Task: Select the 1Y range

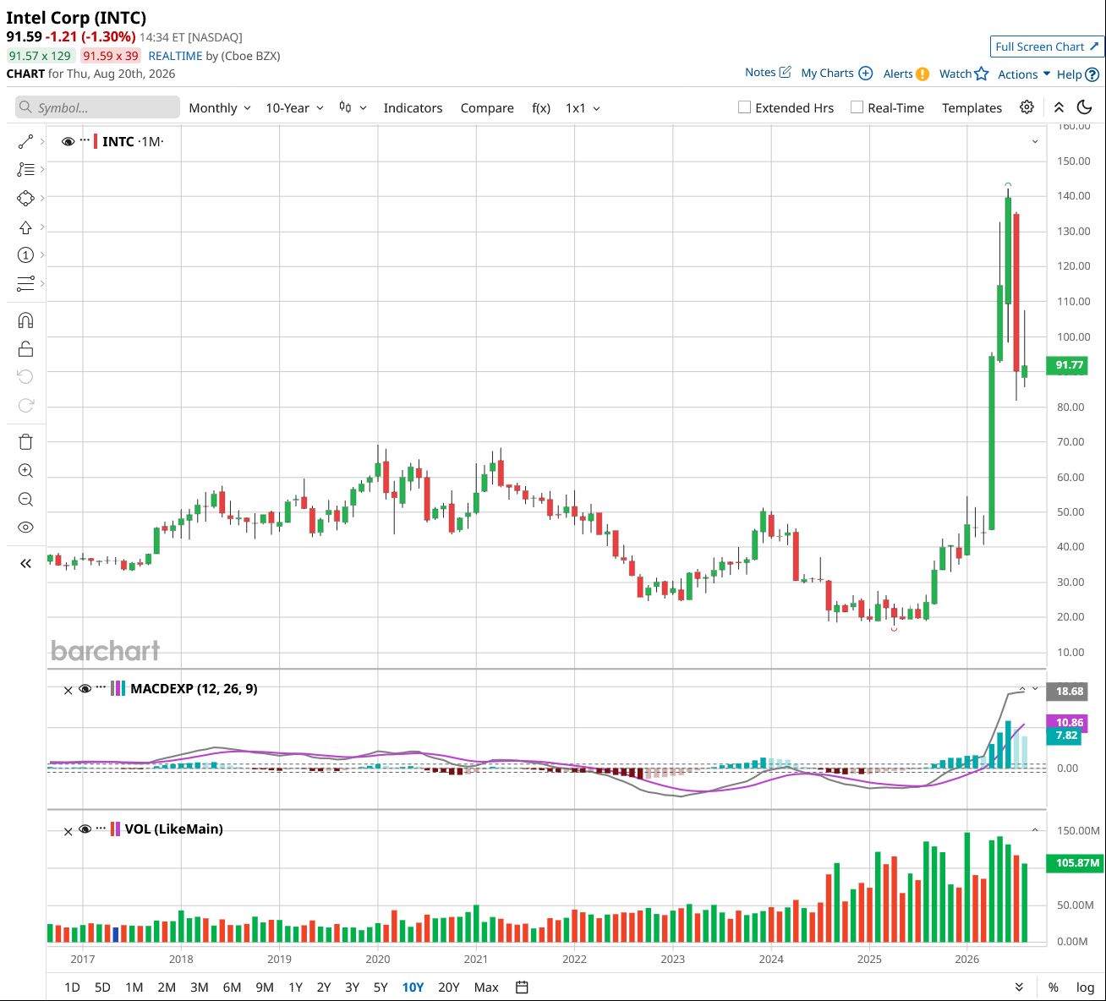Action: pyautogui.click(x=295, y=987)
